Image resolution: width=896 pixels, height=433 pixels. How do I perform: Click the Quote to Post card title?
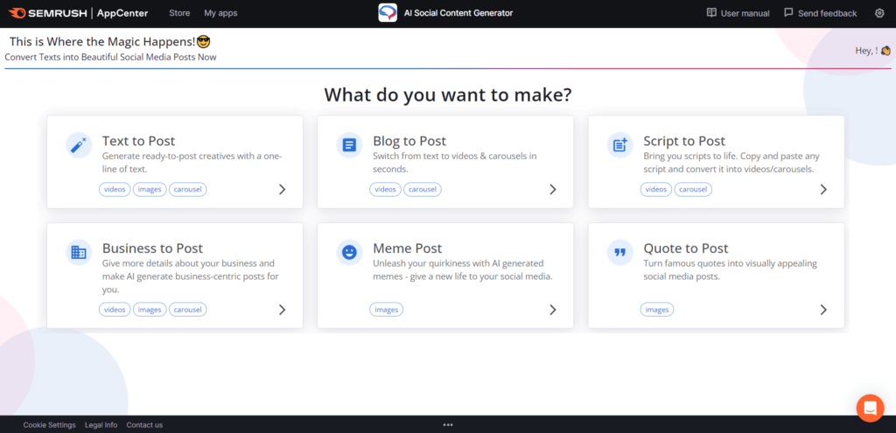686,248
